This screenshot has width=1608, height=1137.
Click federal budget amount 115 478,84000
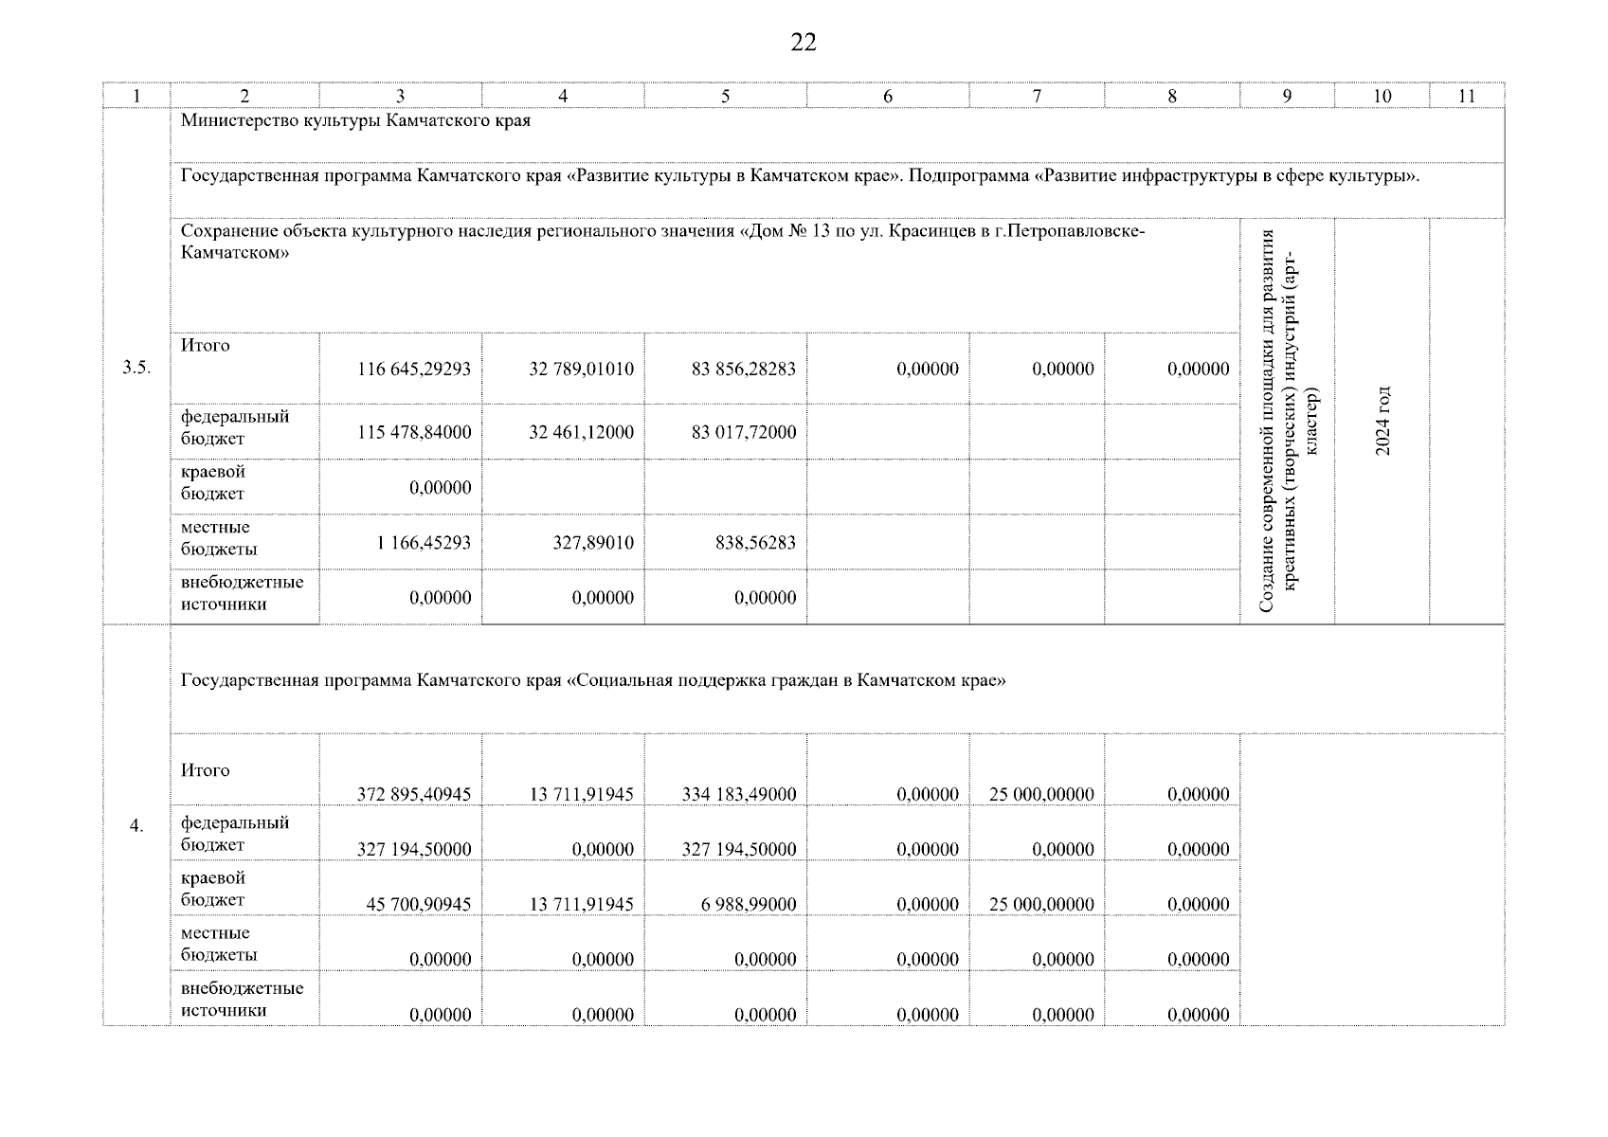[414, 433]
